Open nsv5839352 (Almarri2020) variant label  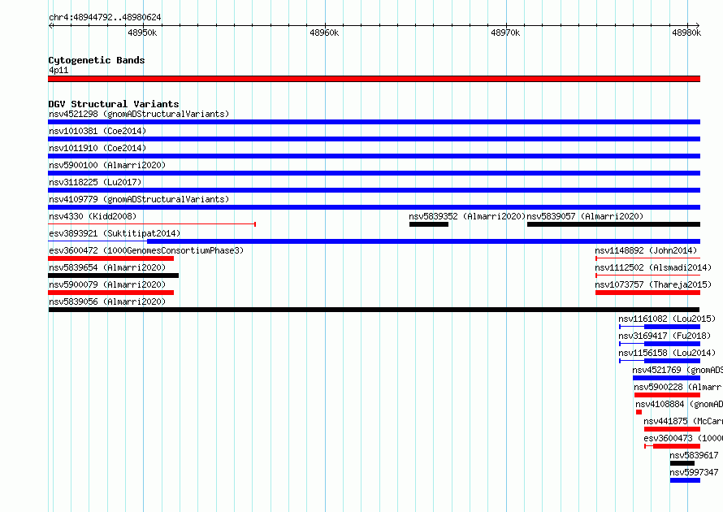pyautogui.click(x=467, y=216)
